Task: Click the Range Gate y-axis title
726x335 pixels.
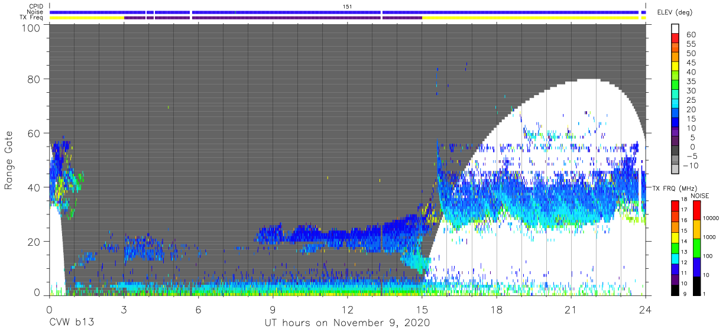Action: (9, 160)
